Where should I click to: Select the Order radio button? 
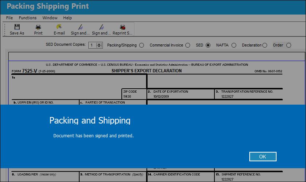(x=289, y=45)
